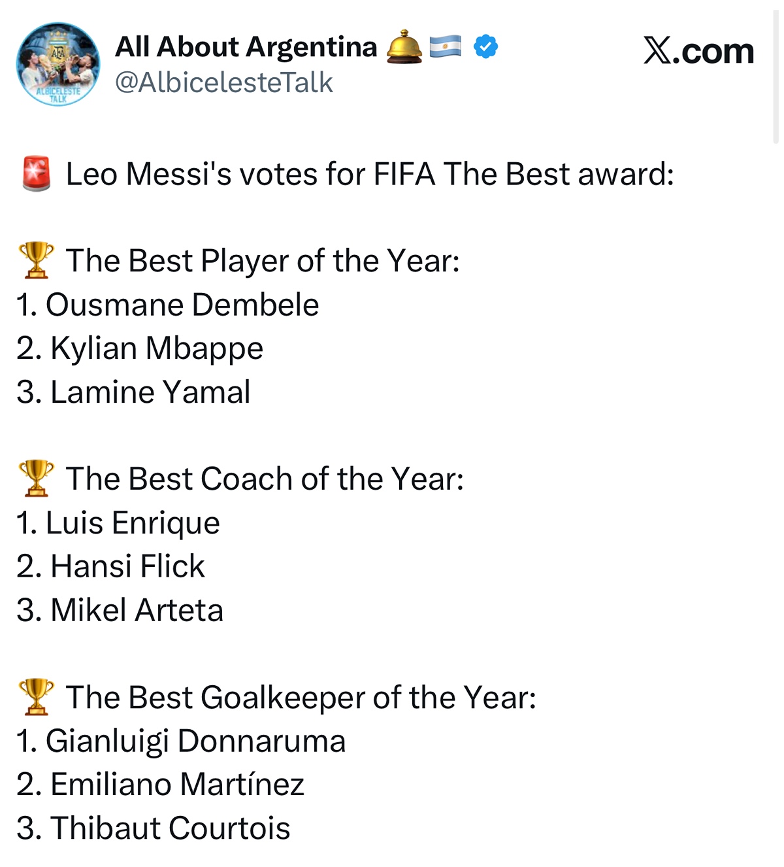Click the red siren emoji
This screenshot has height=867, width=784.
click(37, 174)
